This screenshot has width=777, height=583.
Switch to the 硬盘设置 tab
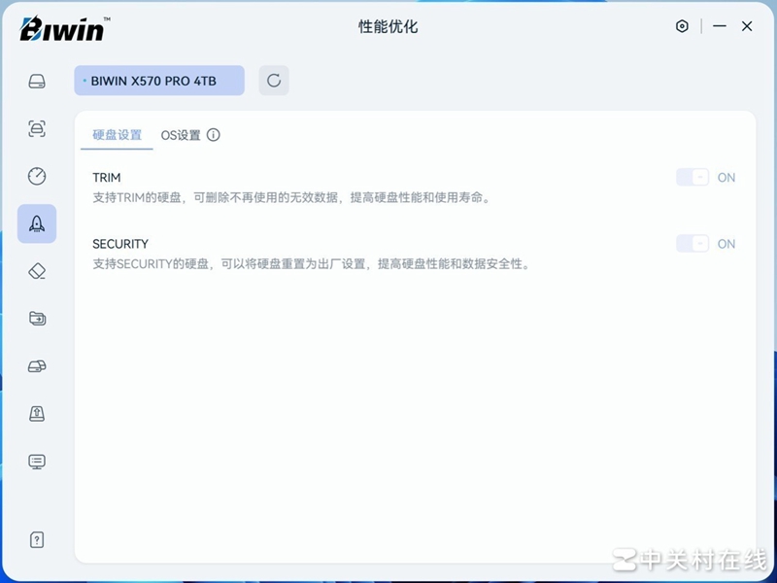coord(117,135)
